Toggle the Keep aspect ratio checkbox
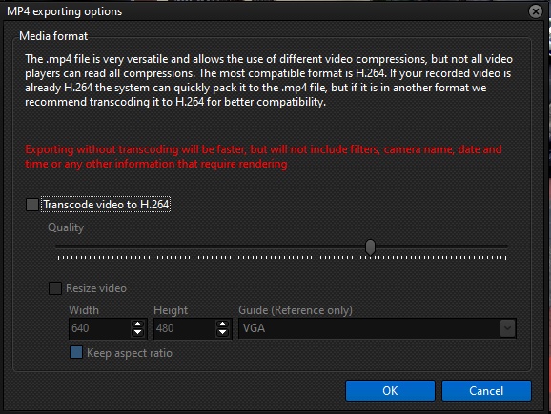Screen dimensions: 551x414 coord(76,352)
